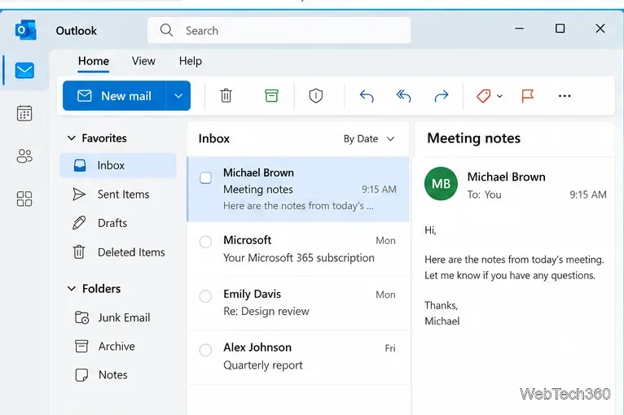Flag the selected message
This screenshot has height=415, width=624.
(528, 96)
